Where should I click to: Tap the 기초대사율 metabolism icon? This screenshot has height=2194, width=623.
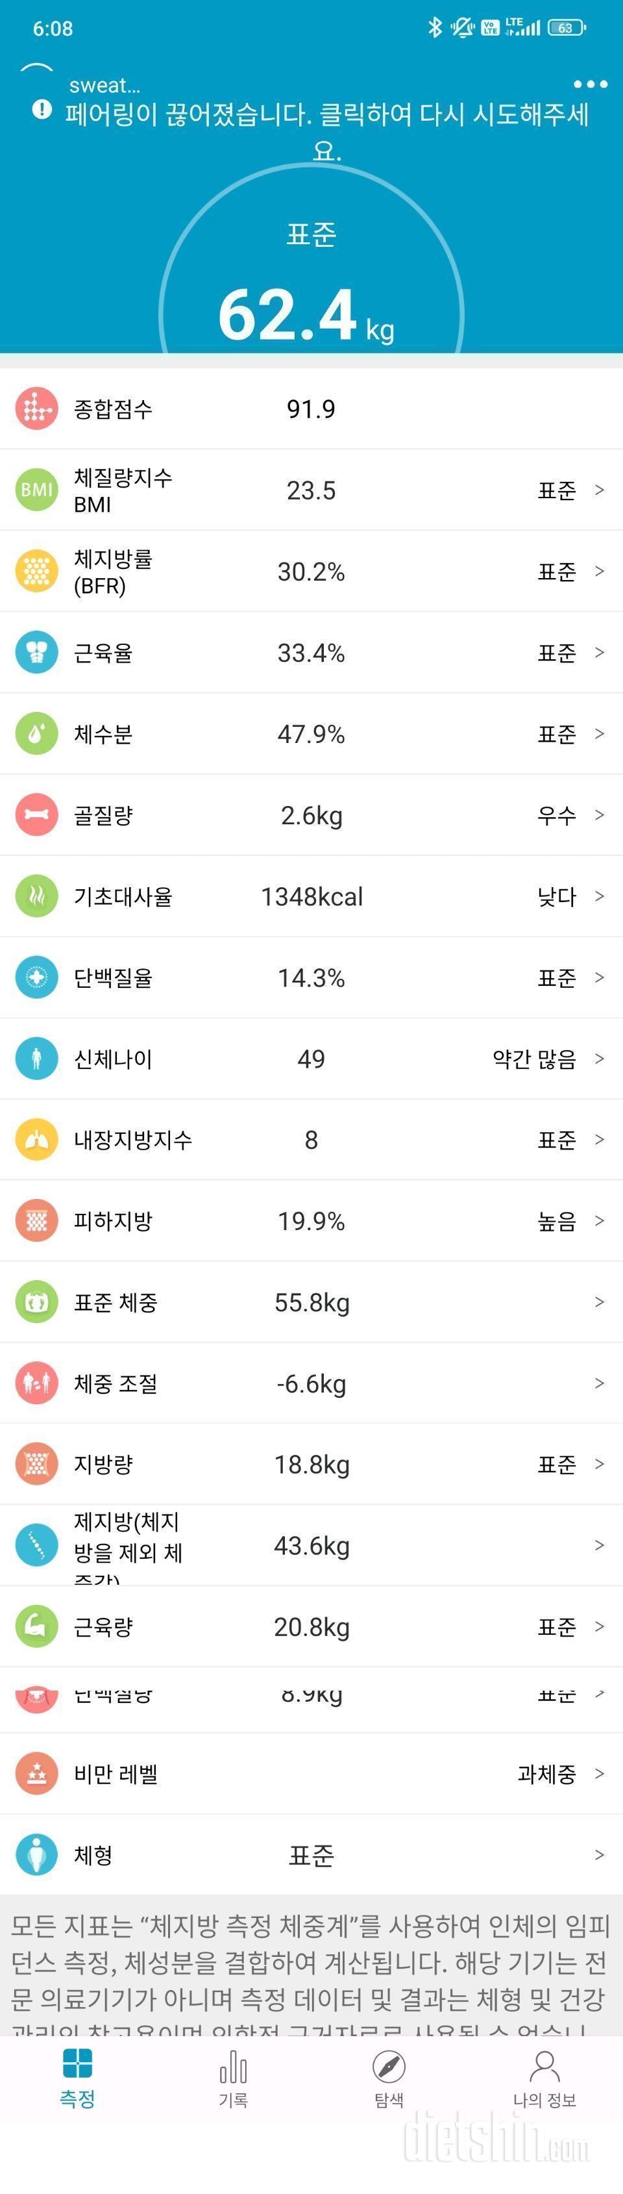pos(36,896)
